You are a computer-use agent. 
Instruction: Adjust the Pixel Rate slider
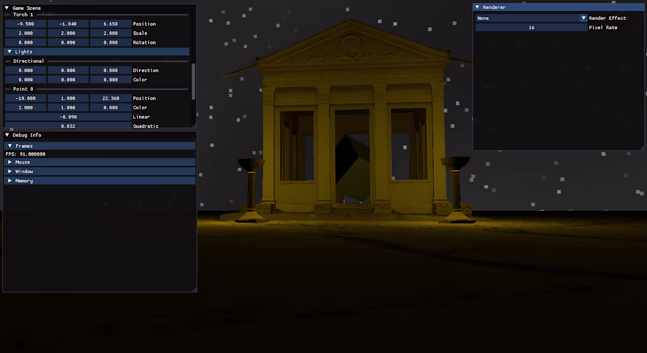tap(531, 27)
